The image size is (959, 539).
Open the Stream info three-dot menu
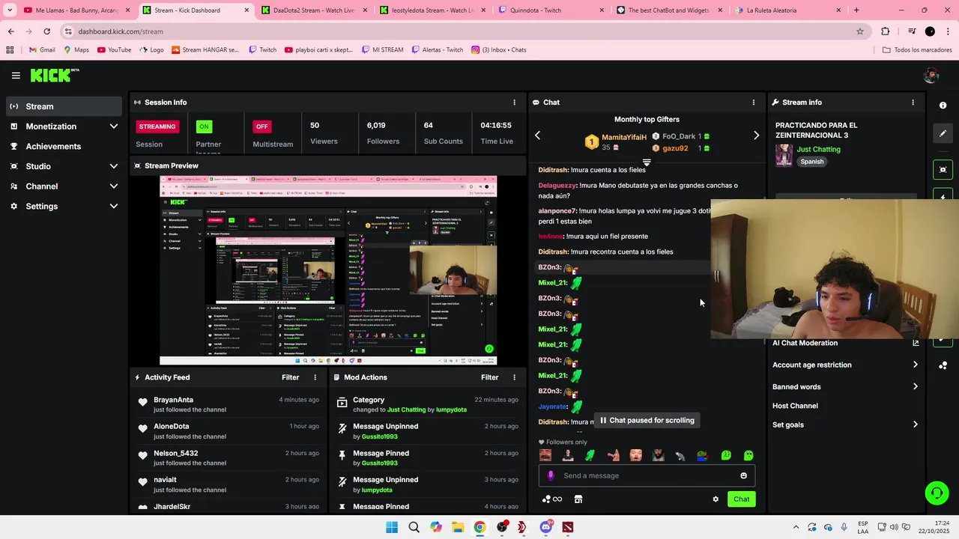pyautogui.click(x=913, y=103)
